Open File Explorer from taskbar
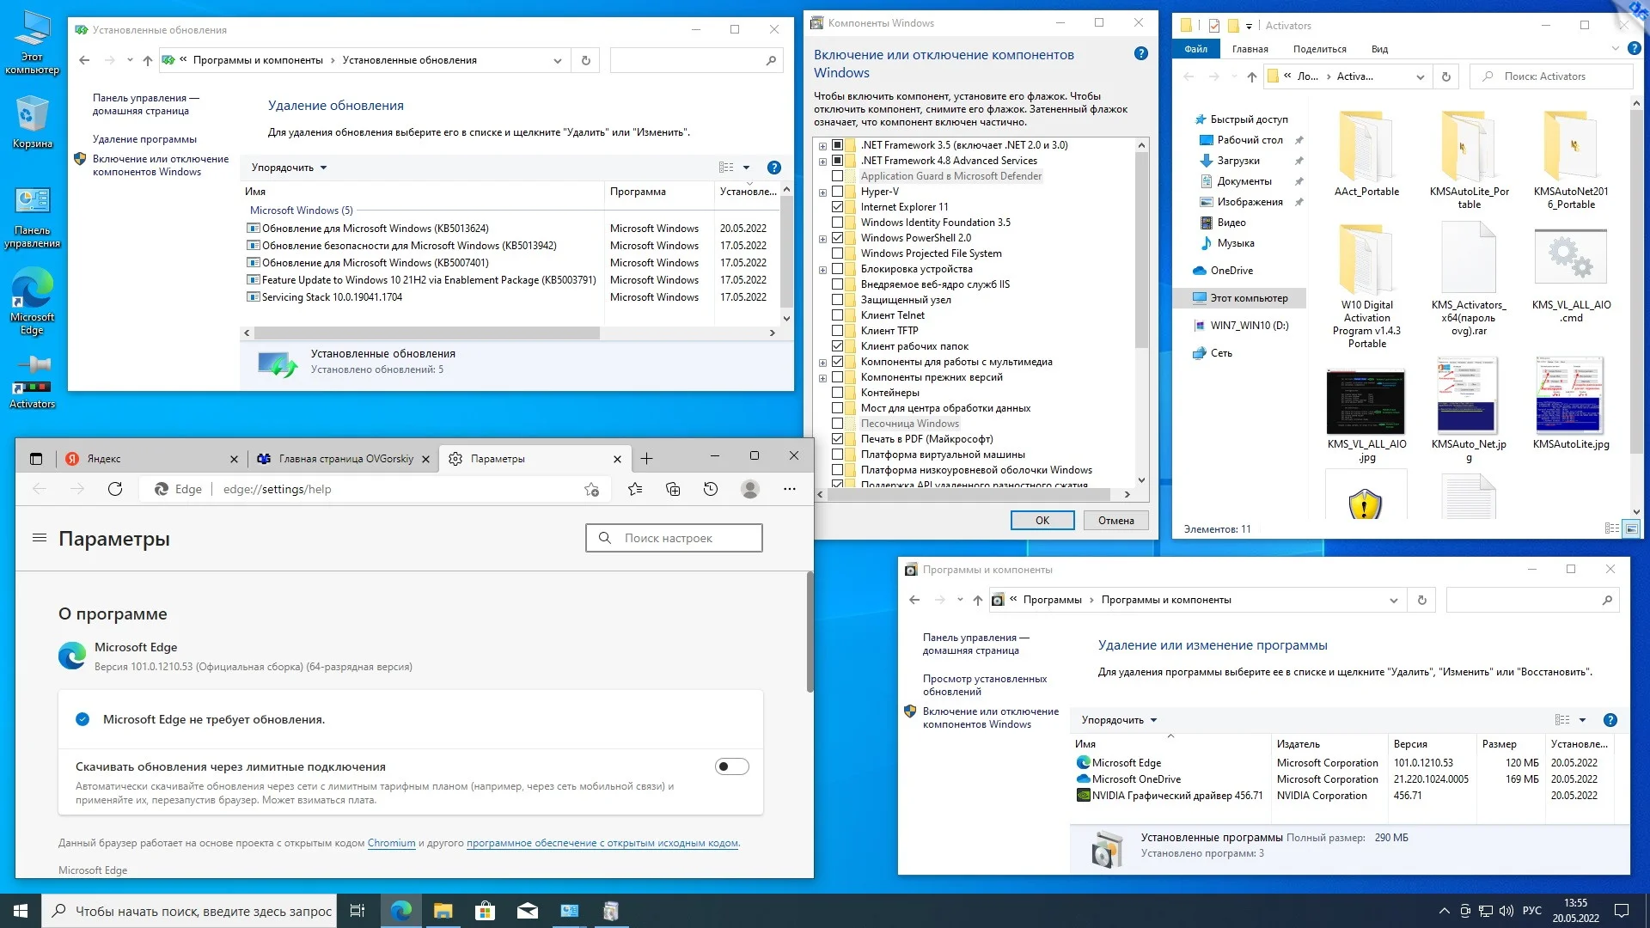 pos(443,911)
